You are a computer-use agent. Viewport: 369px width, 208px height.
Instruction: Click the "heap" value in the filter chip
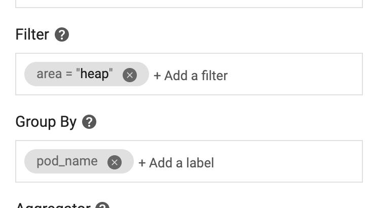click(x=95, y=74)
